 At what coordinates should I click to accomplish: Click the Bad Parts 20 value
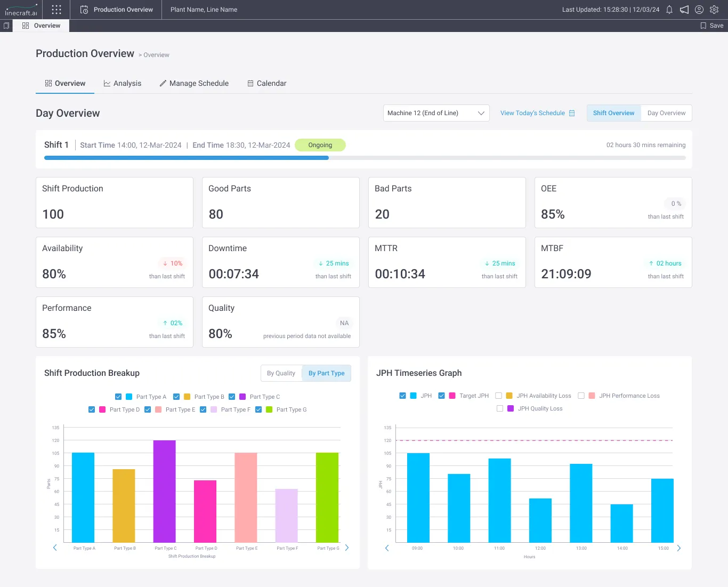point(382,214)
